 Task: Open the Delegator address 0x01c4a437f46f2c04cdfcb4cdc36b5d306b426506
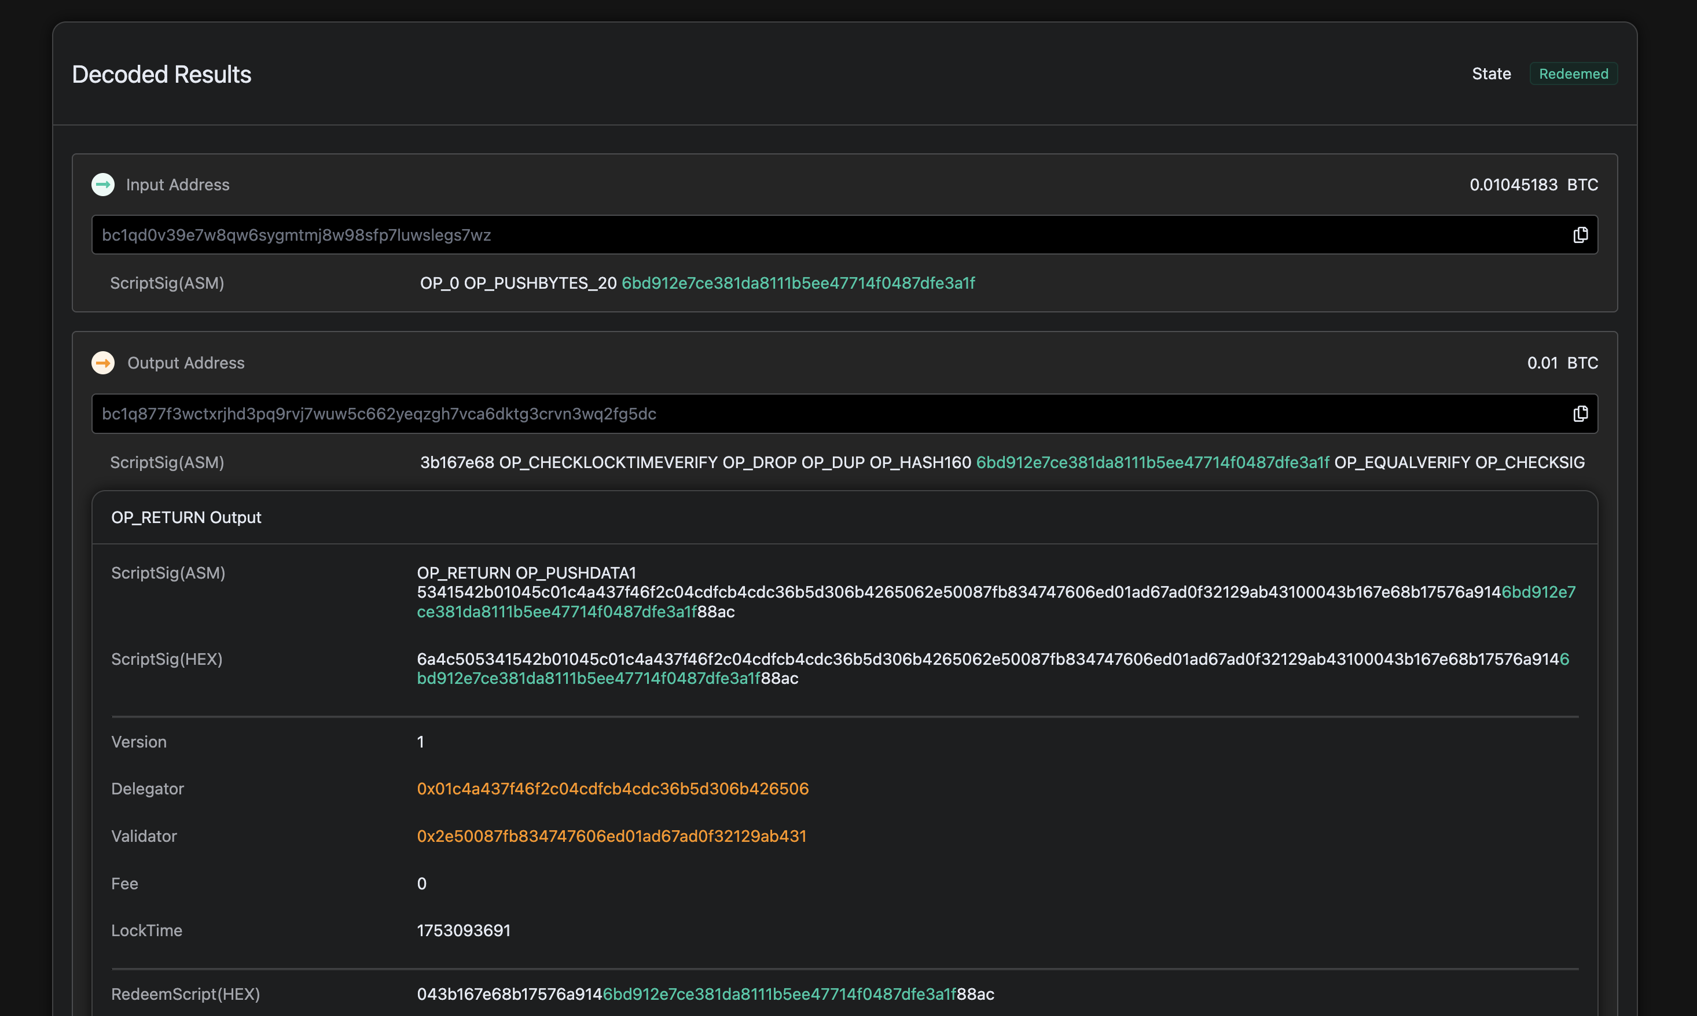(x=613, y=789)
